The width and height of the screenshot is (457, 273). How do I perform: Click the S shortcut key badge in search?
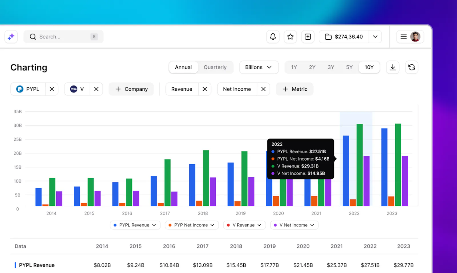point(94,37)
